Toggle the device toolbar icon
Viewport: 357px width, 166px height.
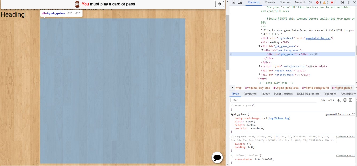click(240, 2)
